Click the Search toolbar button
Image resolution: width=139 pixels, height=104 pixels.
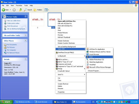point(28,10)
